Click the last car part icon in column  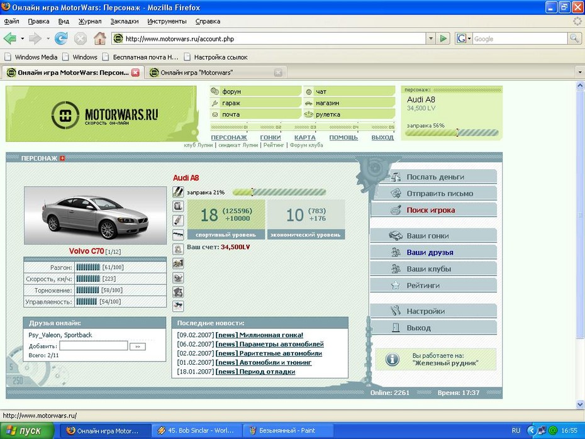[178, 306]
